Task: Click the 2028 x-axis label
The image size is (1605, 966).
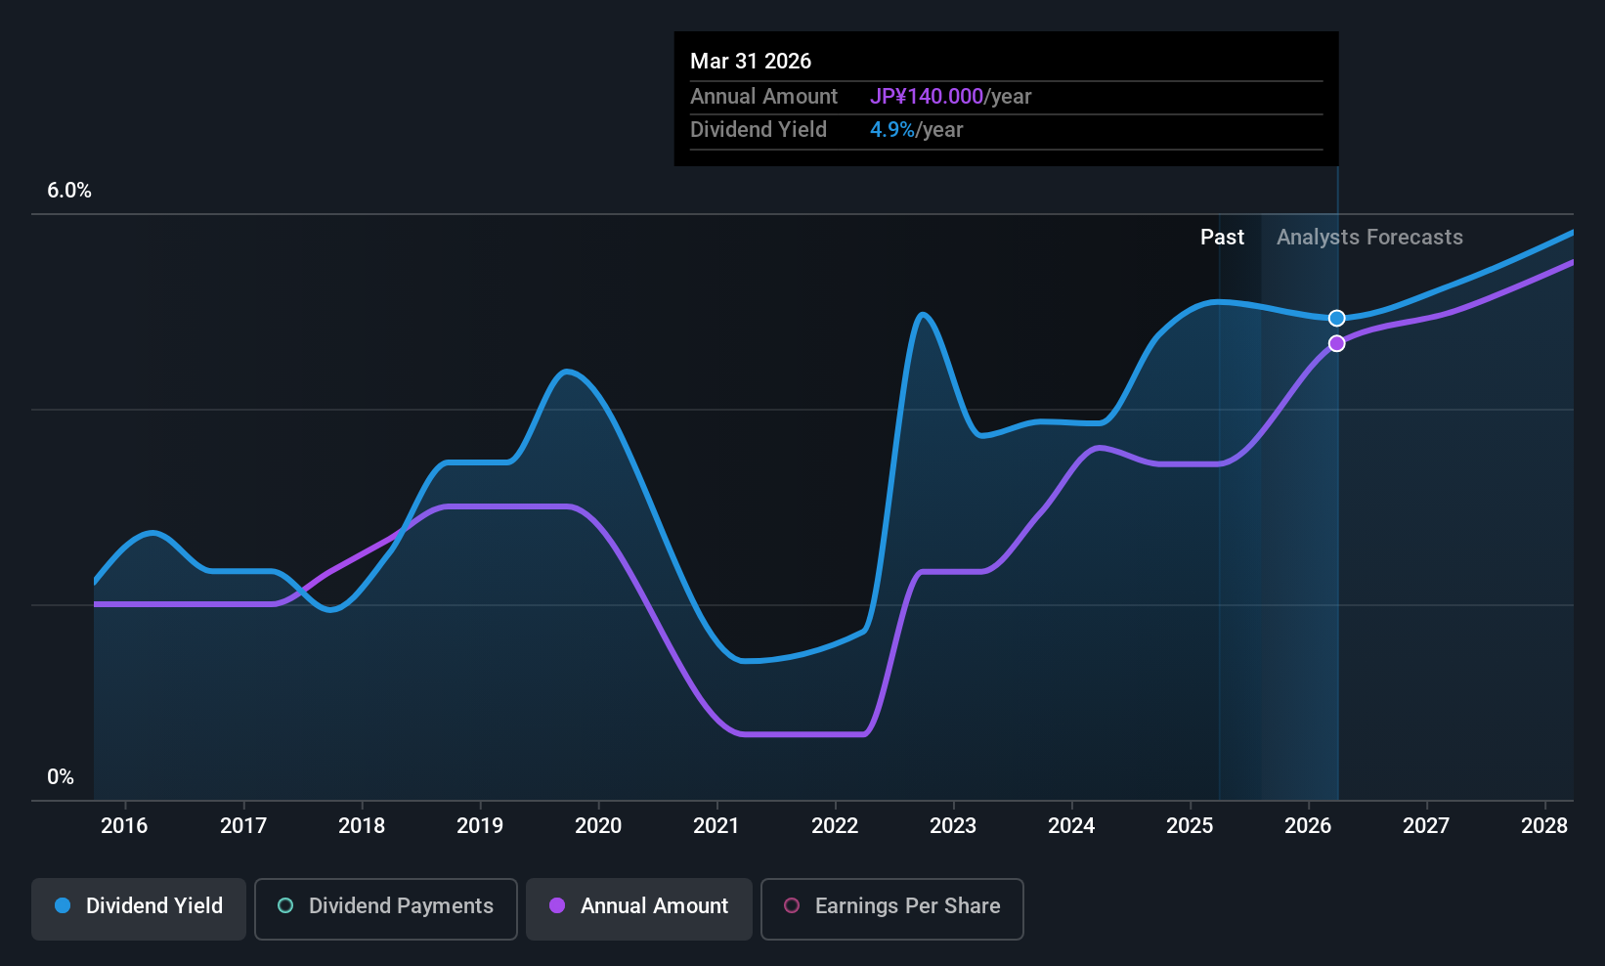Action: pyautogui.click(x=1544, y=826)
